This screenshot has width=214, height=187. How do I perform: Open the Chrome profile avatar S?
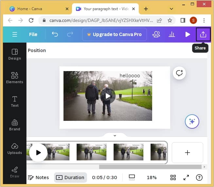click(193, 21)
